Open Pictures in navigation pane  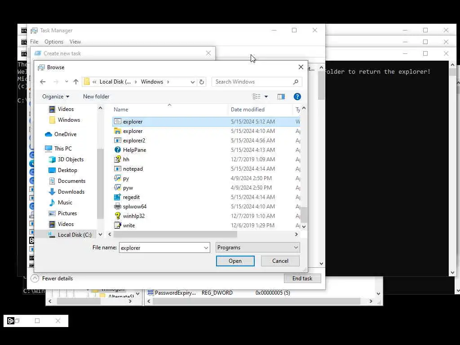point(67,213)
